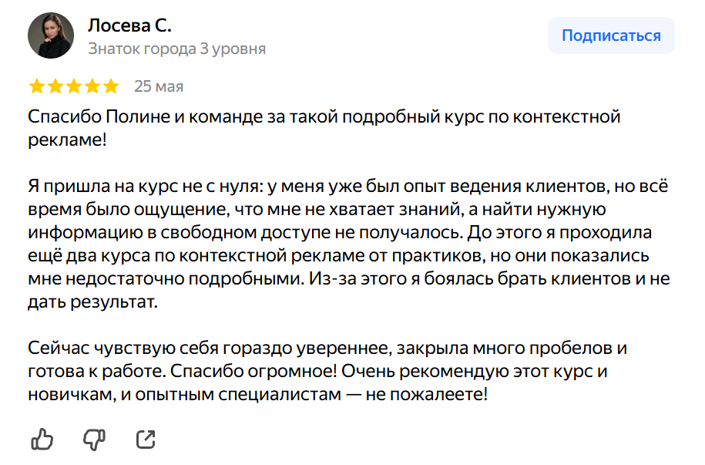Click the review date 25 мая

point(159,86)
